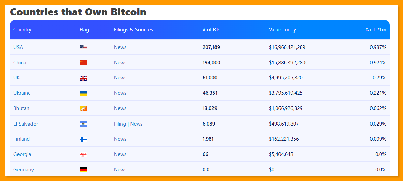This screenshot has height=181, width=403.
Task: Select the 1,981 BTC value
Action: (208, 139)
